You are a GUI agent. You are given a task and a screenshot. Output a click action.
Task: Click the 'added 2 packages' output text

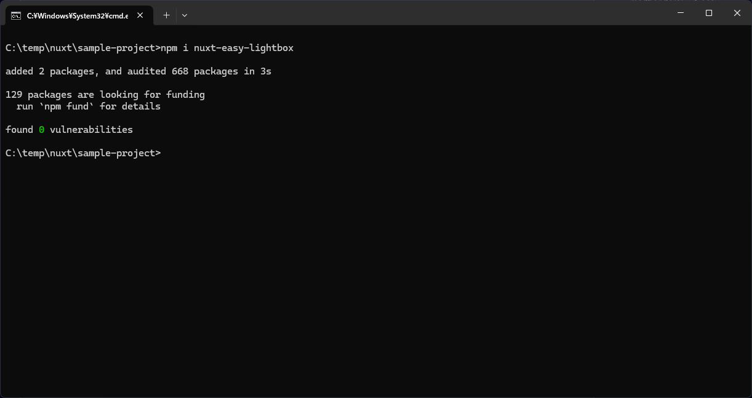[x=50, y=71]
